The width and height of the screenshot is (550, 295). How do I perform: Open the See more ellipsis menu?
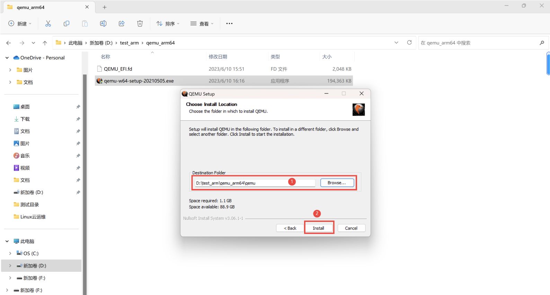pos(229,24)
